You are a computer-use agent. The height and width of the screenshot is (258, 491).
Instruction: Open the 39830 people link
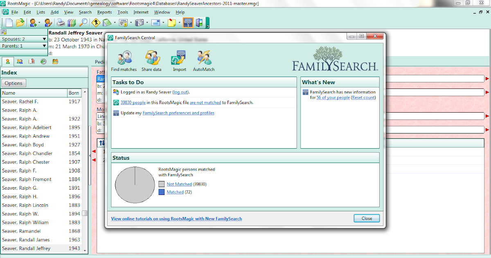tap(133, 102)
